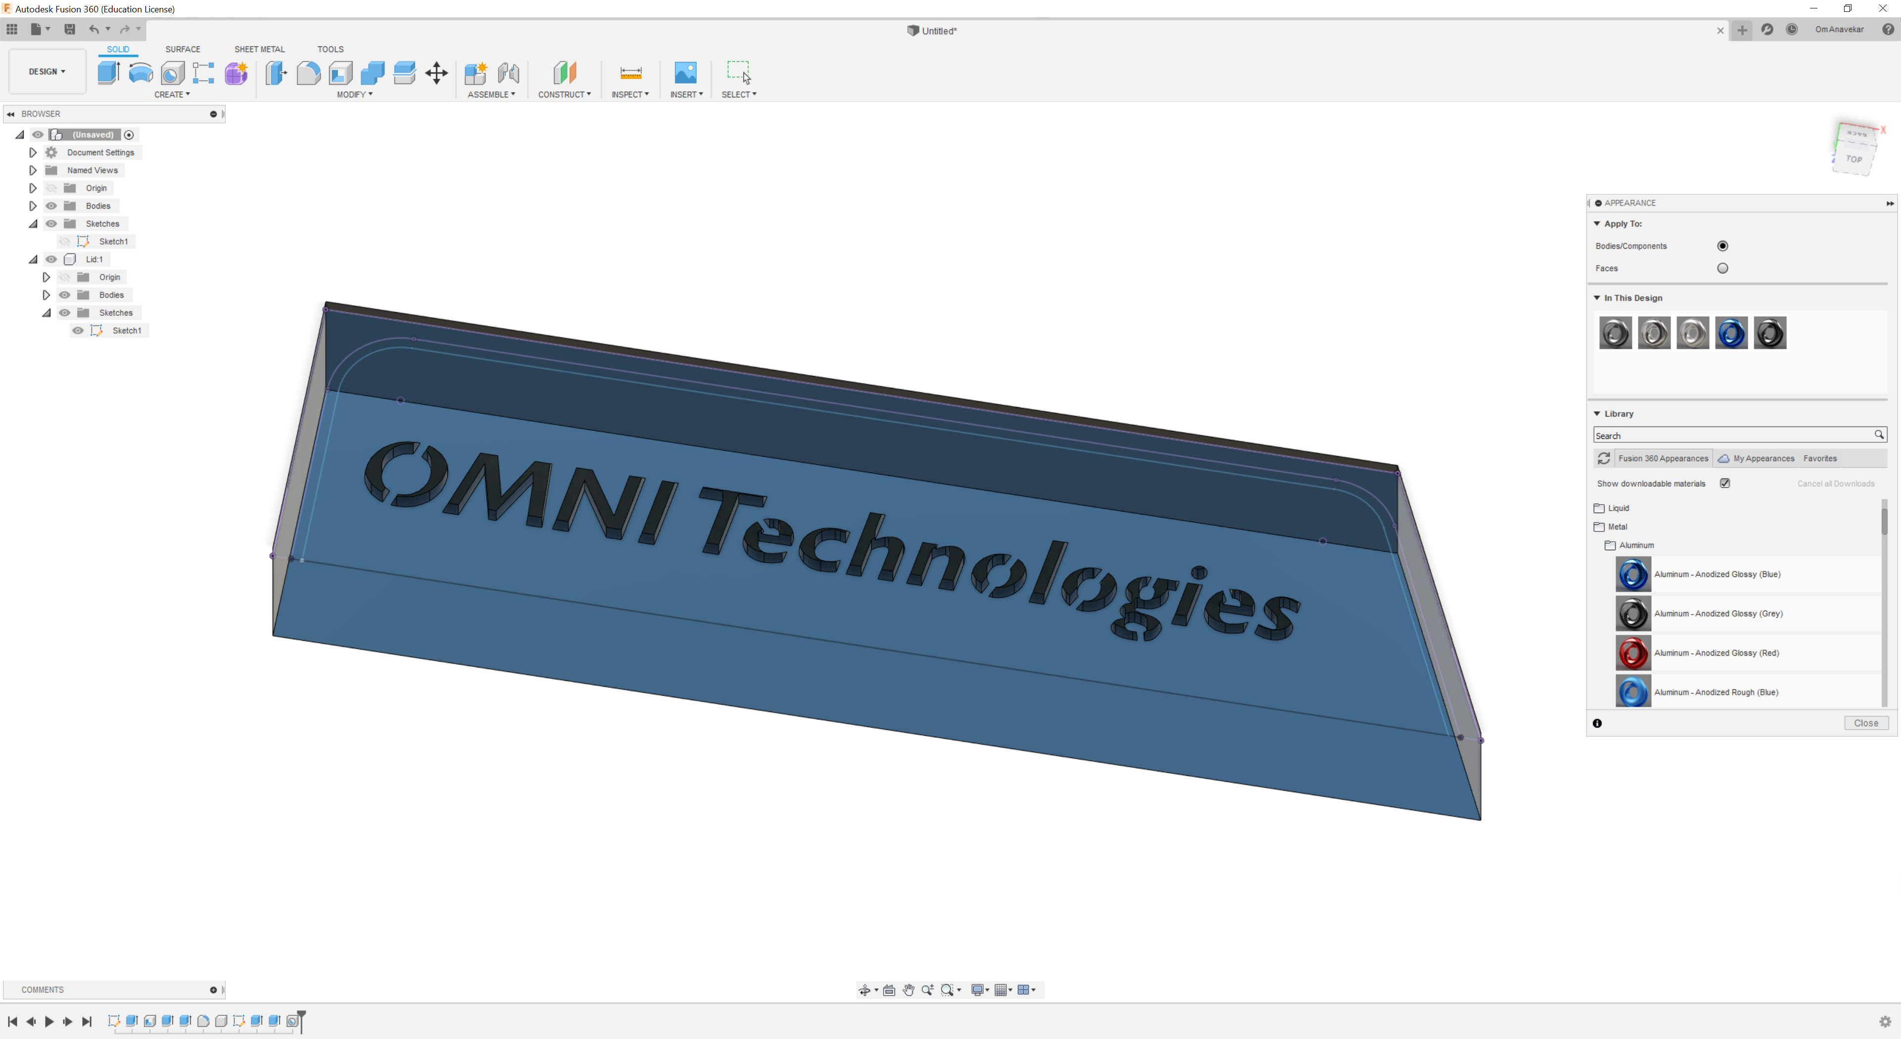This screenshot has height=1039, width=1901.
Task: Hide the Lid:1 component visibility eye
Action: pos(51,260)
